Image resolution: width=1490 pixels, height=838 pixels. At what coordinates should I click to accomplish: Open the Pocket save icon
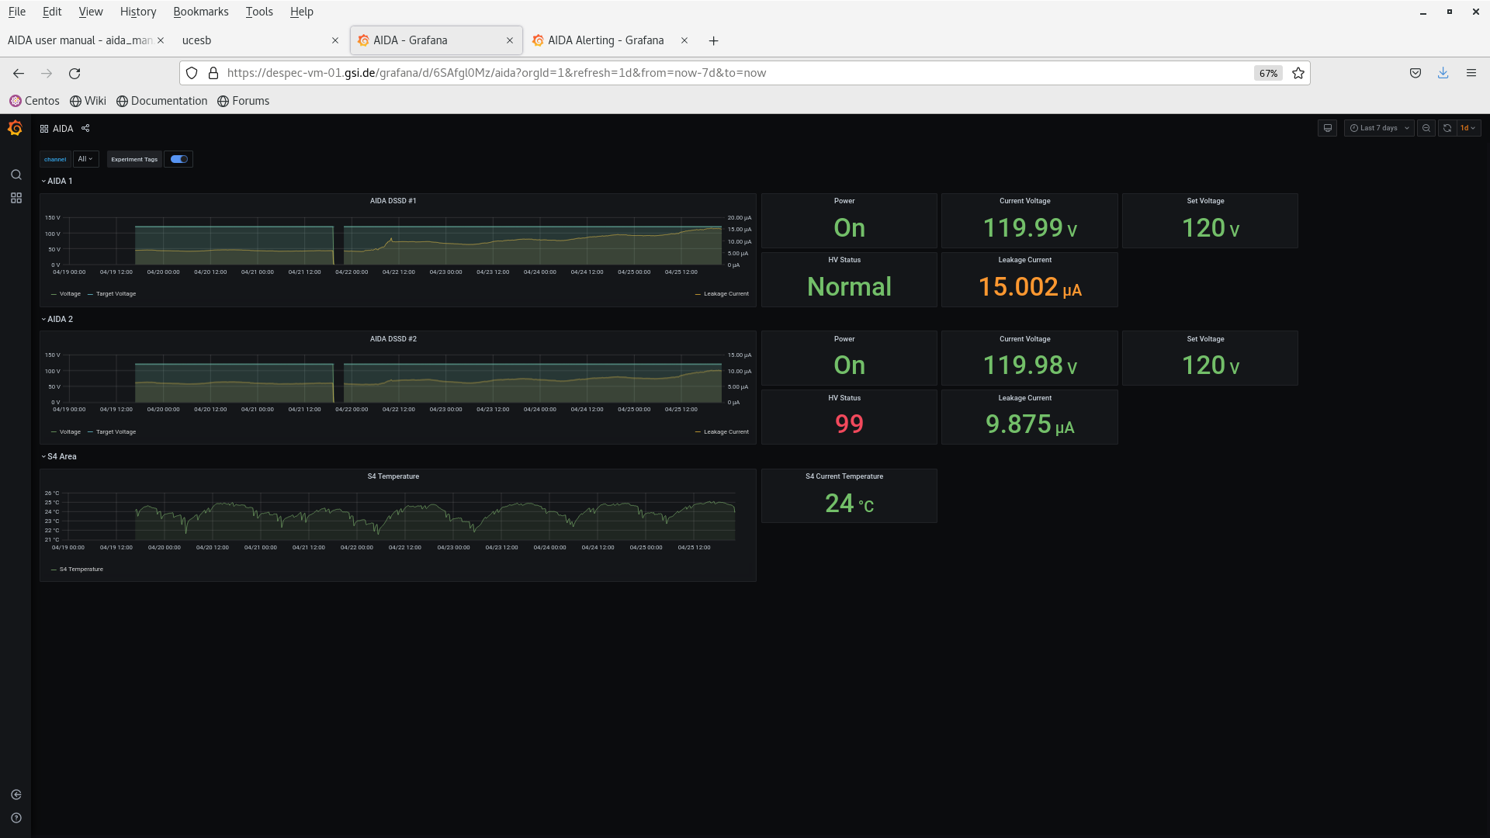coord(1415,73)
